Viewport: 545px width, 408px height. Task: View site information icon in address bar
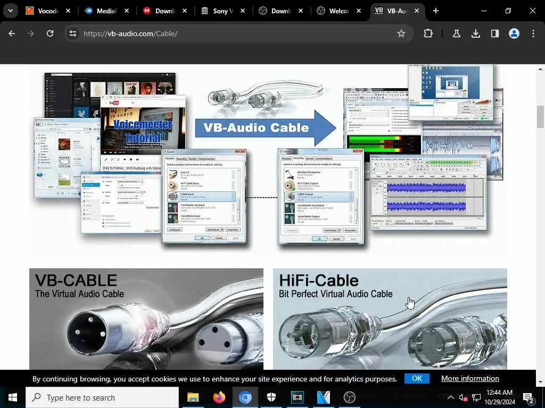pos(72,33)
